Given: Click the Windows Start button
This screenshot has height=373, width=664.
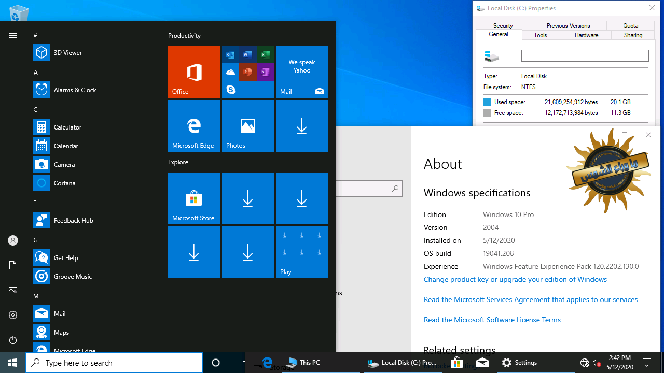Looking at the screenshot, I should pos(12,363).
